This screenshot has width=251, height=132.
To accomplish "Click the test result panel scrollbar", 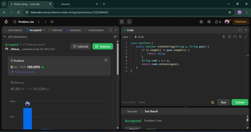I will (x=248, y=120).
